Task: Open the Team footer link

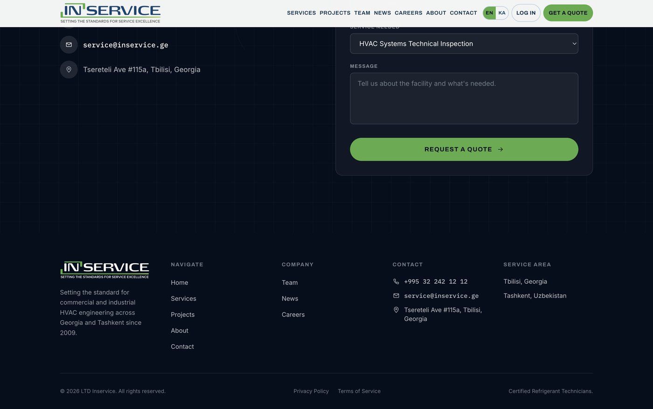Action: click(290, 282)
